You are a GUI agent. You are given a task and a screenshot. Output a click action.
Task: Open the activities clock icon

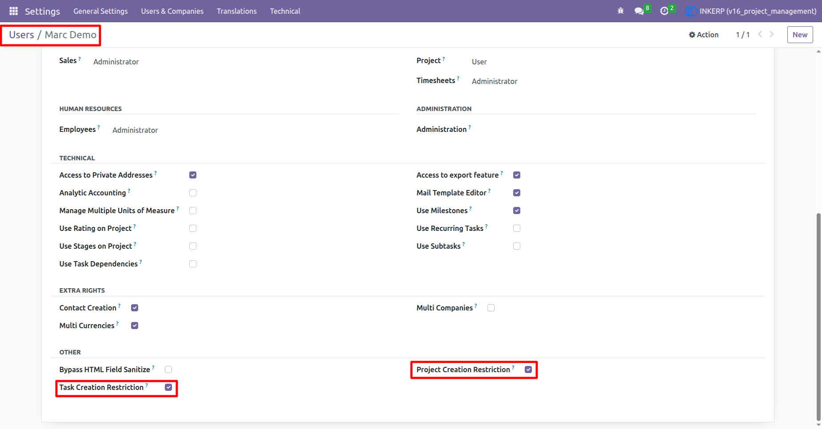tap(664, 11)
